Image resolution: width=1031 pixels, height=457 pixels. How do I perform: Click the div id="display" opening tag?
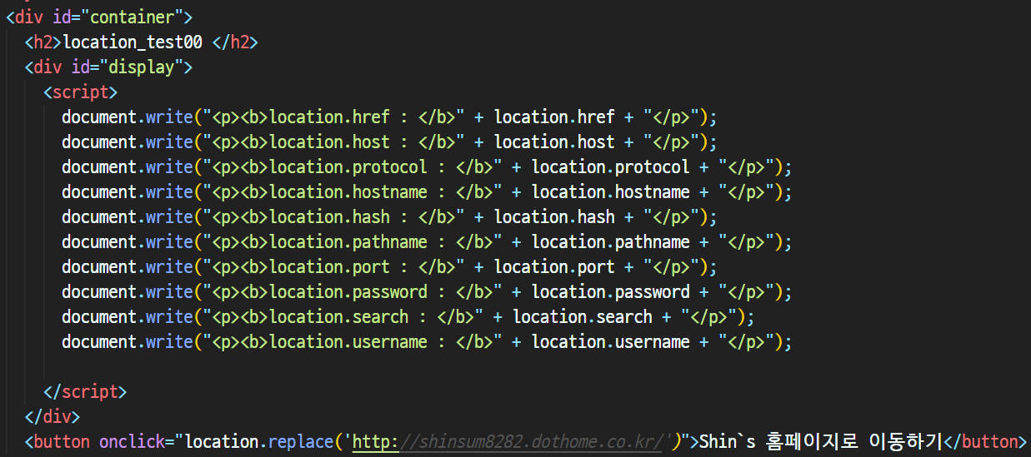coord(109,67)
